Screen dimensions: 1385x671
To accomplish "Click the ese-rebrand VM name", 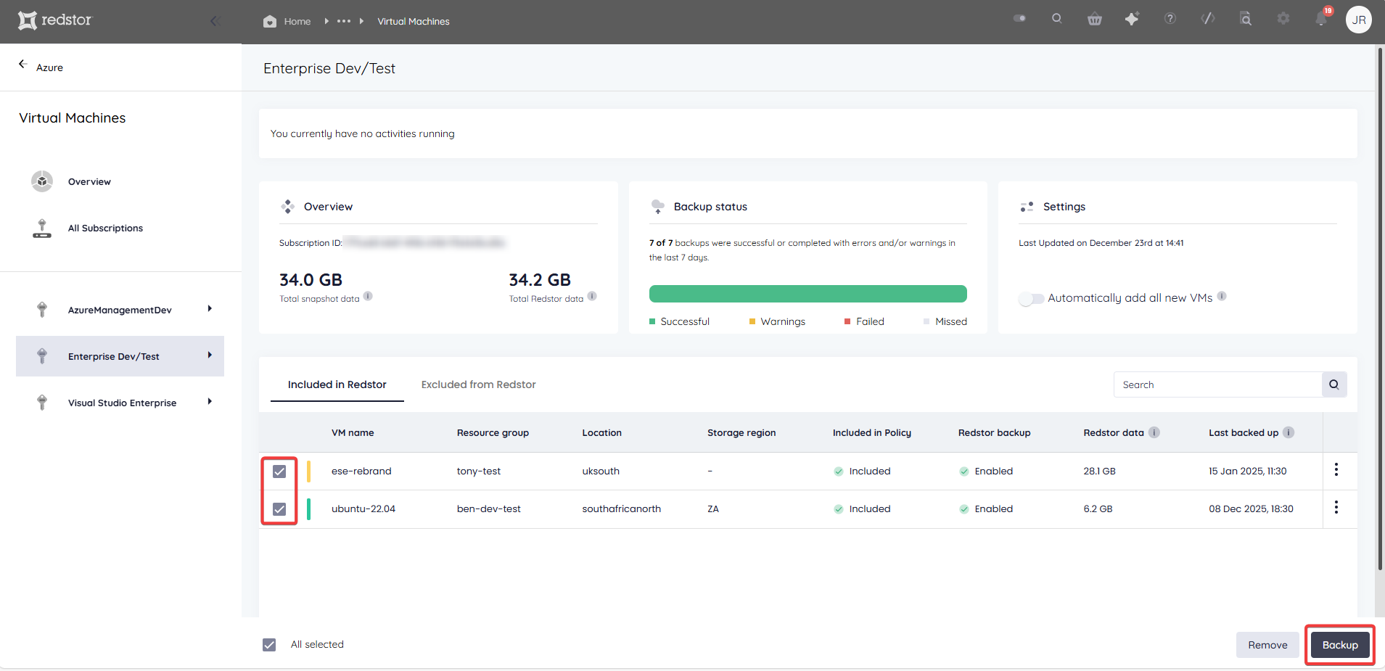I will 361,472.
